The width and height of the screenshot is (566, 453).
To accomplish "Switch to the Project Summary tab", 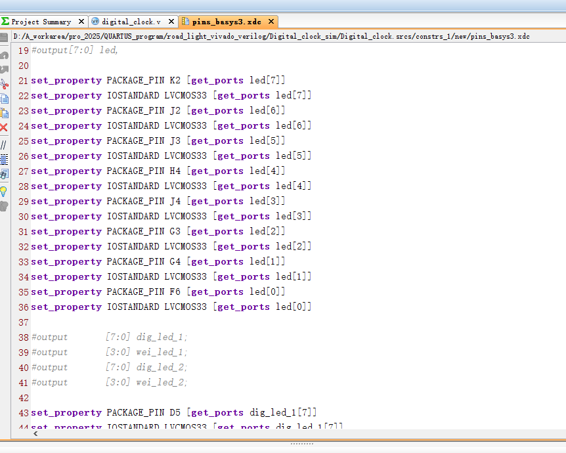I will click(41, 22).
